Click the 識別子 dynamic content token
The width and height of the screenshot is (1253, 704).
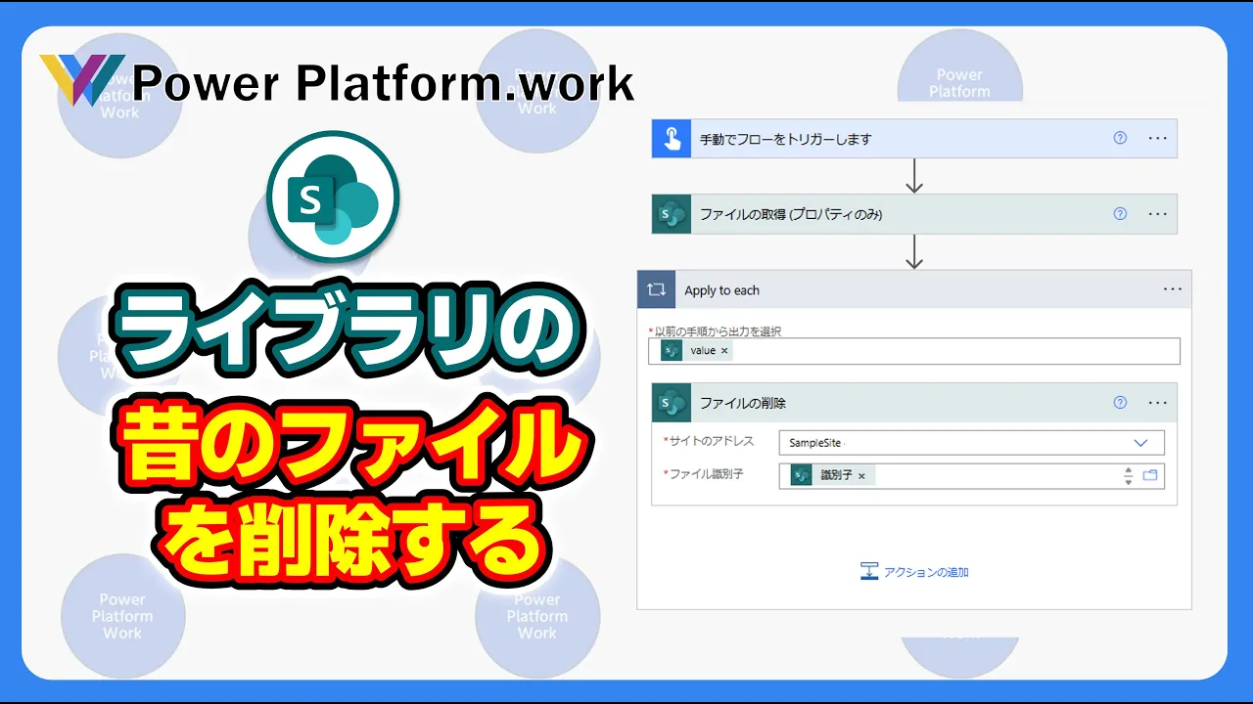[x=832, y=475]
